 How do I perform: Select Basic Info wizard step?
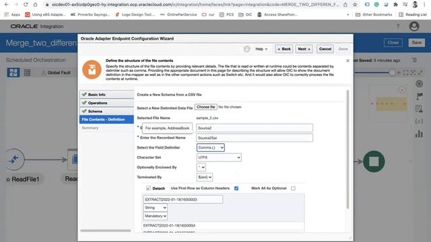(x=106, y=94)
